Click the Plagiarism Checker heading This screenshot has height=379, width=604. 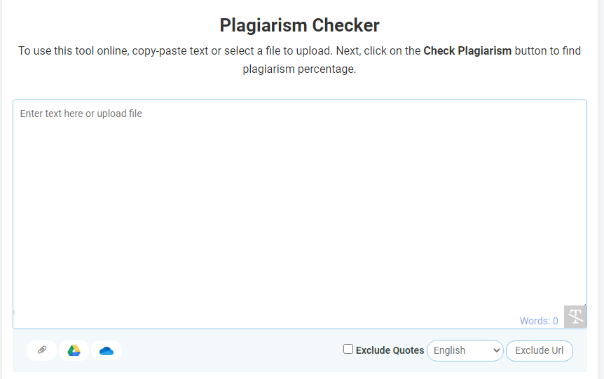pos(299,26)
